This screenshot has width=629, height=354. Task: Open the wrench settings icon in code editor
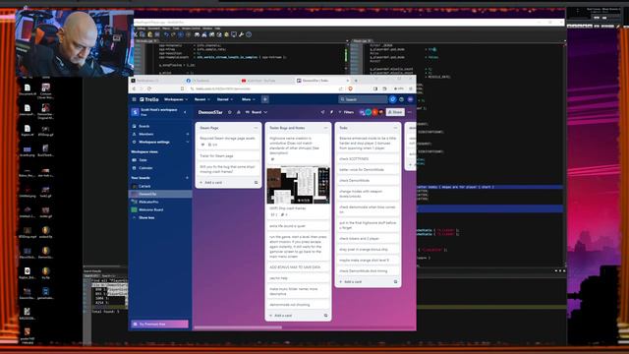tap(241, 34)
